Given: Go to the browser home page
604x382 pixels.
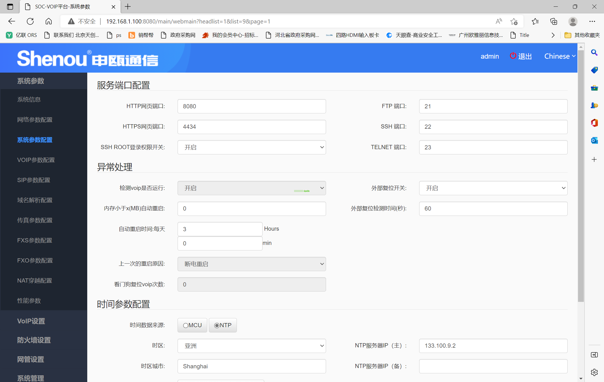Looking at the screenshot, I should coord(49,21).
